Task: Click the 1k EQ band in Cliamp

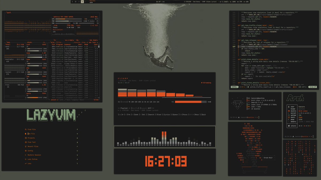Action: pos(143,102)
